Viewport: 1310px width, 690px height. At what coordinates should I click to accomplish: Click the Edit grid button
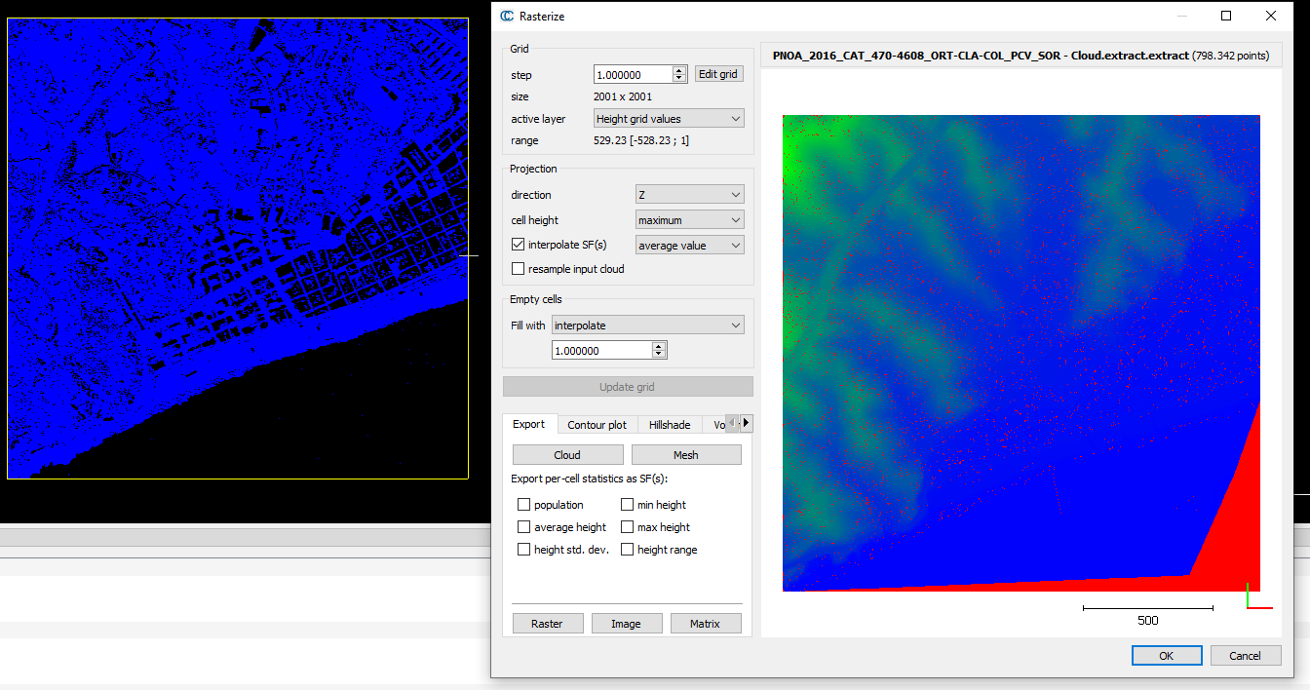tap(719, 74)
